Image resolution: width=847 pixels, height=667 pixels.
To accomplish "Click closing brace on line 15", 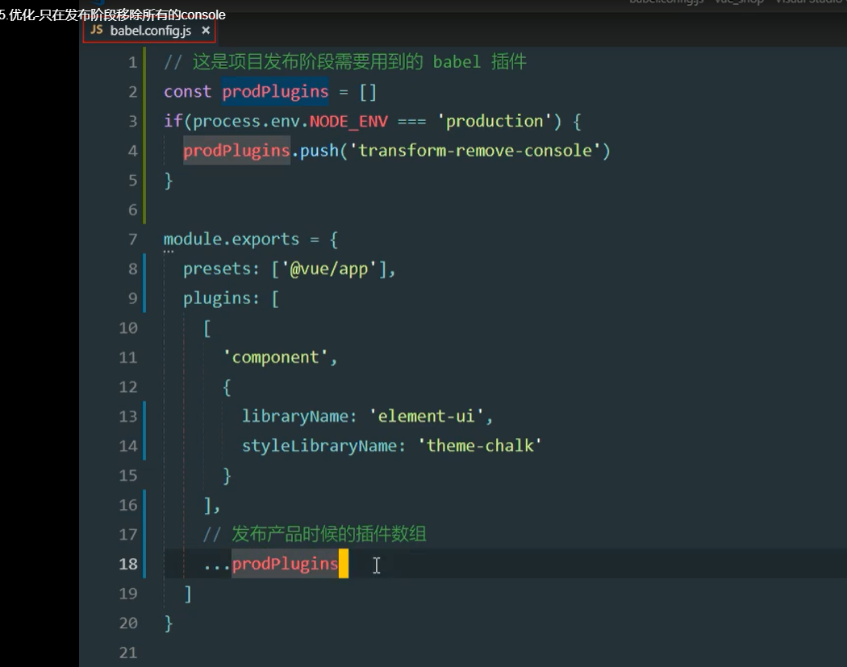I will pyautogui.click(x=227, y=476).
